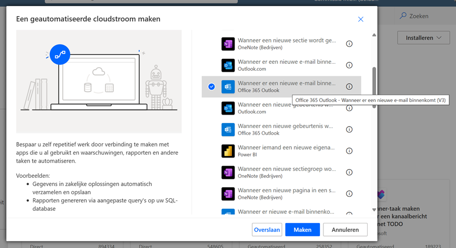Screen dimensions: 456x248
Task: Click Office 365 Outlook icon for nieuwe gebeurtenis
Action: pyautogui.click(x=228, y=130)
